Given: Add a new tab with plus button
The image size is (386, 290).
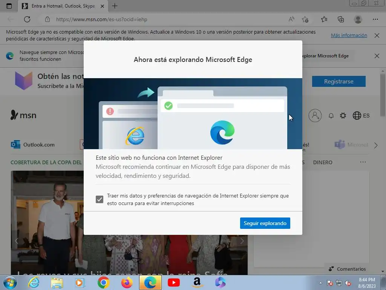Looking at the screenshot, I should (115, 6).
